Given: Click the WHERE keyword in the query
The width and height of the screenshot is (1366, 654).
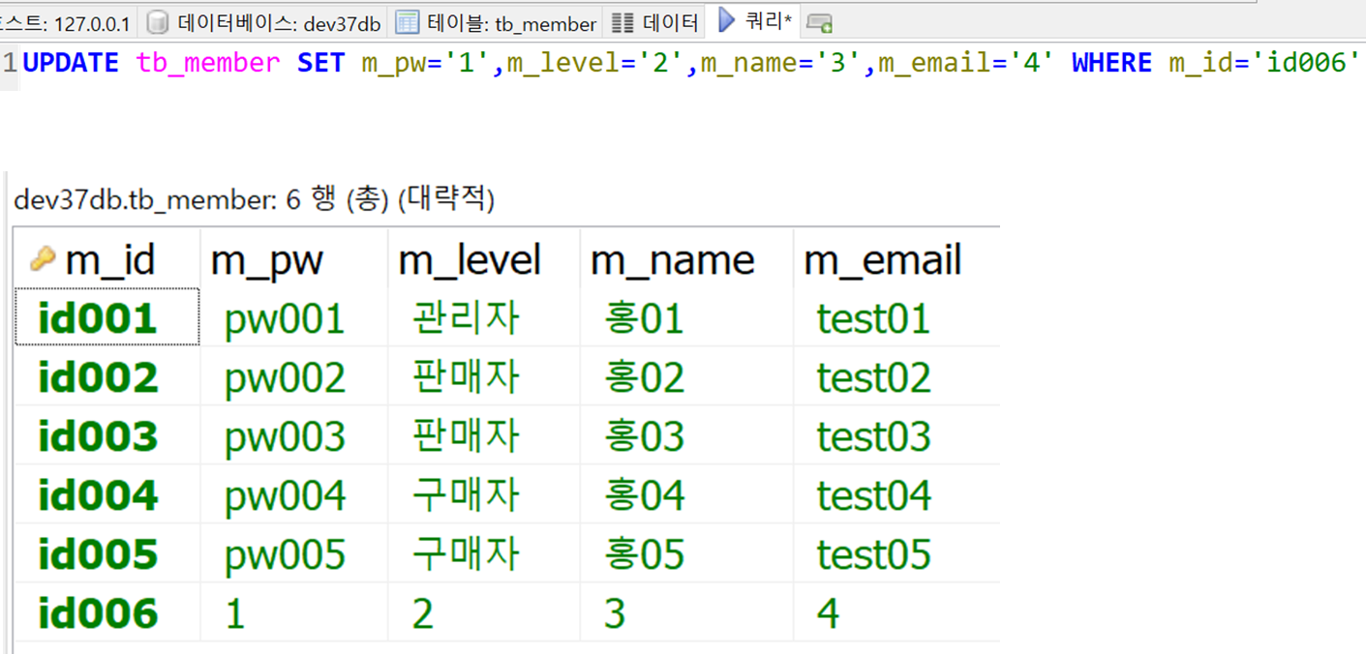Looking at the screenshot, I should pyautogui.click(x=1111, y=63).
